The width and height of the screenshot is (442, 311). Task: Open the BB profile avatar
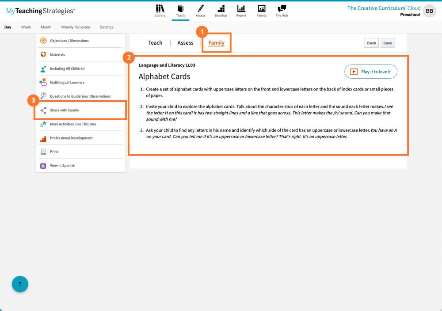click(429, 11)
